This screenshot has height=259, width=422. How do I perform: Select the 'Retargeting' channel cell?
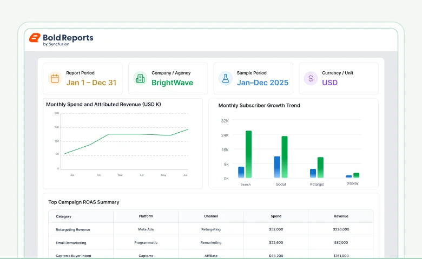click(x=211, y=229)
